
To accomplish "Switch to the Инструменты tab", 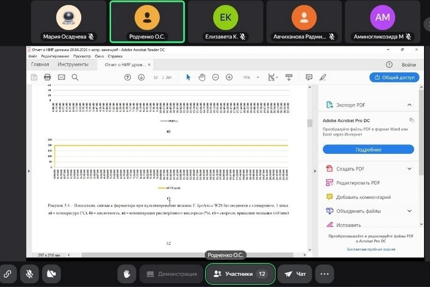I will click(73, 65).
